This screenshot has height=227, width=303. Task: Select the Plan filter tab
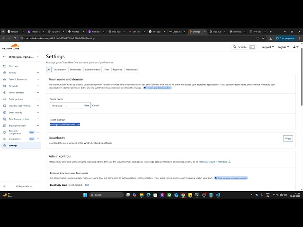click(x=107, y=70)
